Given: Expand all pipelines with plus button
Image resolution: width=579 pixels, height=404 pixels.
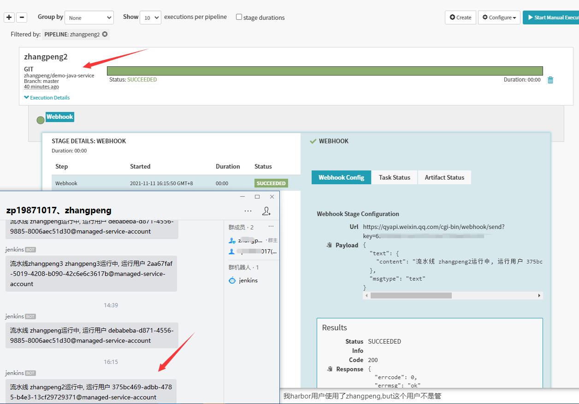Looking at the screenshot, I should tap(9, 18).
